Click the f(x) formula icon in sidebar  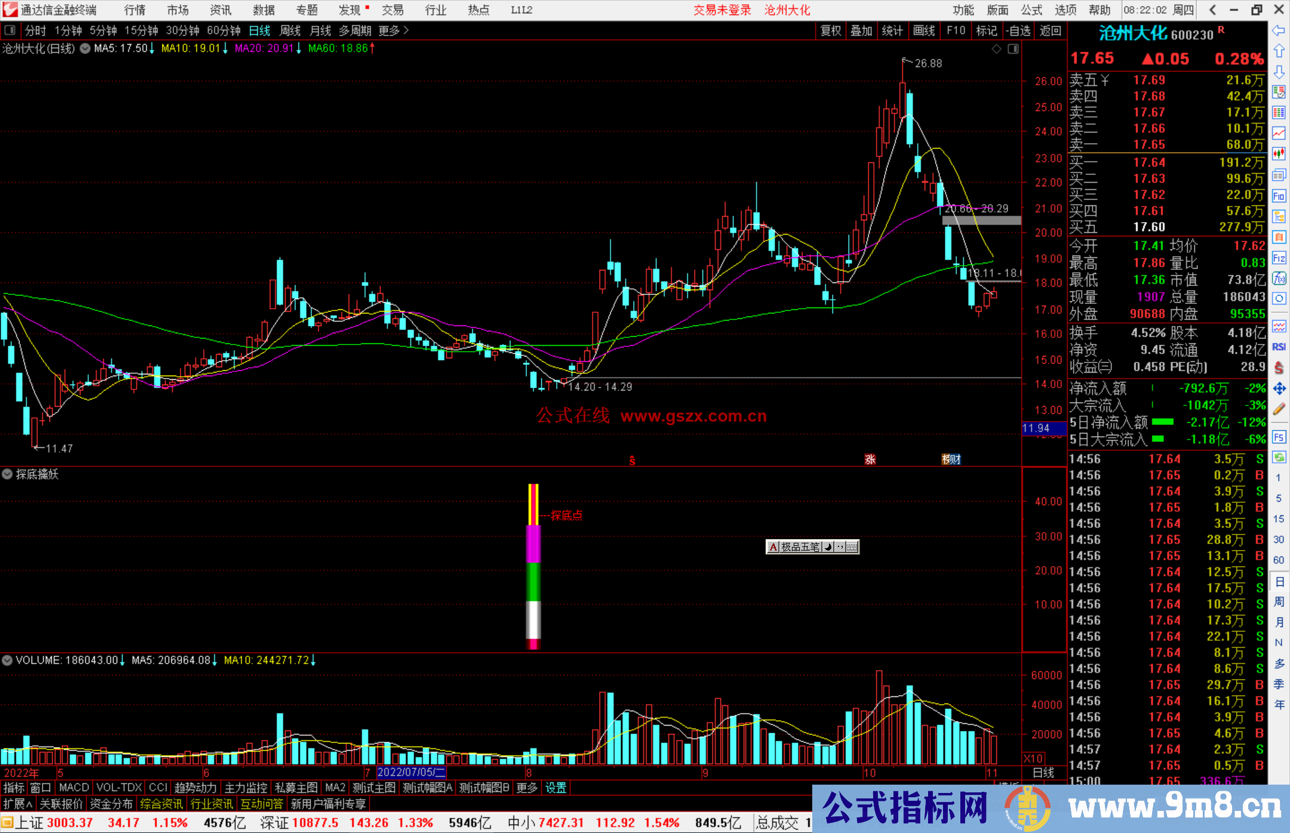1279,279
